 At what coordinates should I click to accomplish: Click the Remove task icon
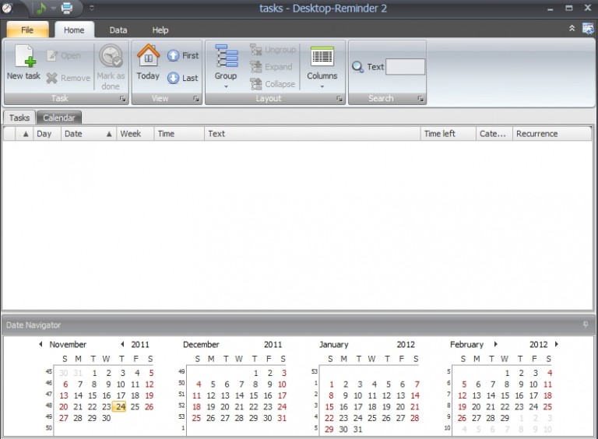click(52, 78)
